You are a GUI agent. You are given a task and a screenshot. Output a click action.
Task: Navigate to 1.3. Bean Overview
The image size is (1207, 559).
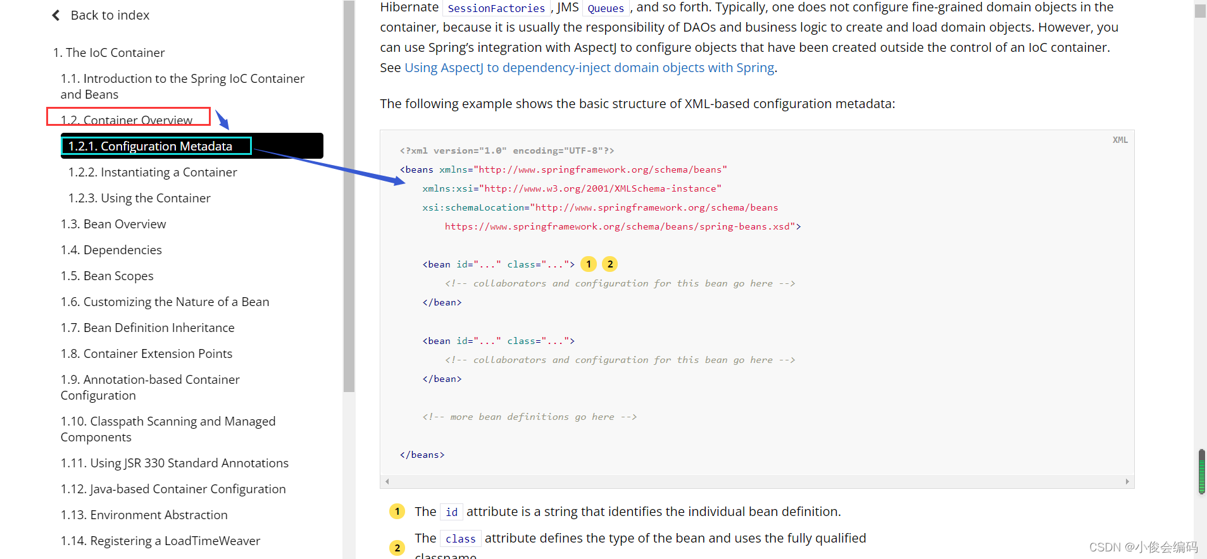[x=113, y=224]
